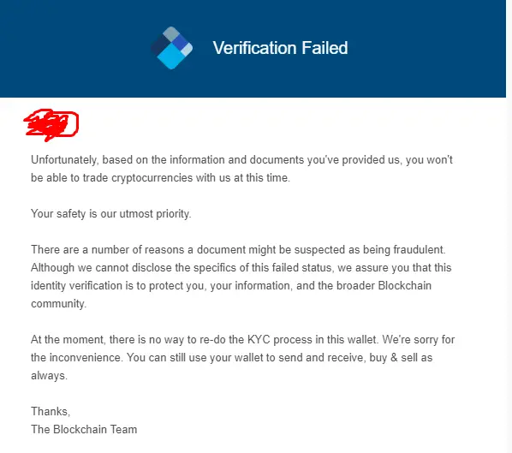Screen dimensions: 512x453
Task: Click the word "cryptocurrencies" in first paragraph
Action: tap(152, 178)
